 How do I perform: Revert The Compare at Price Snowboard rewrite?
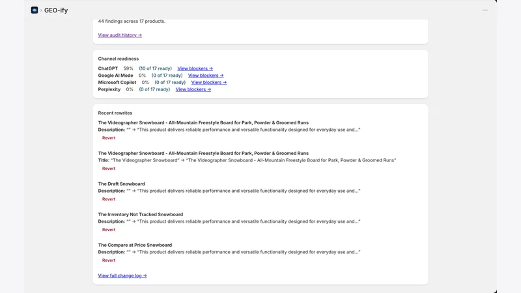(109, 260)
